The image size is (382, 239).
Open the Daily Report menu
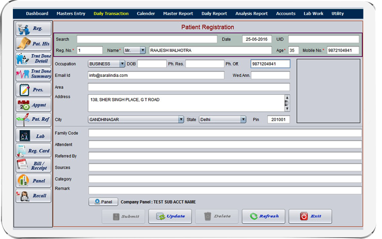pos(214,14)
